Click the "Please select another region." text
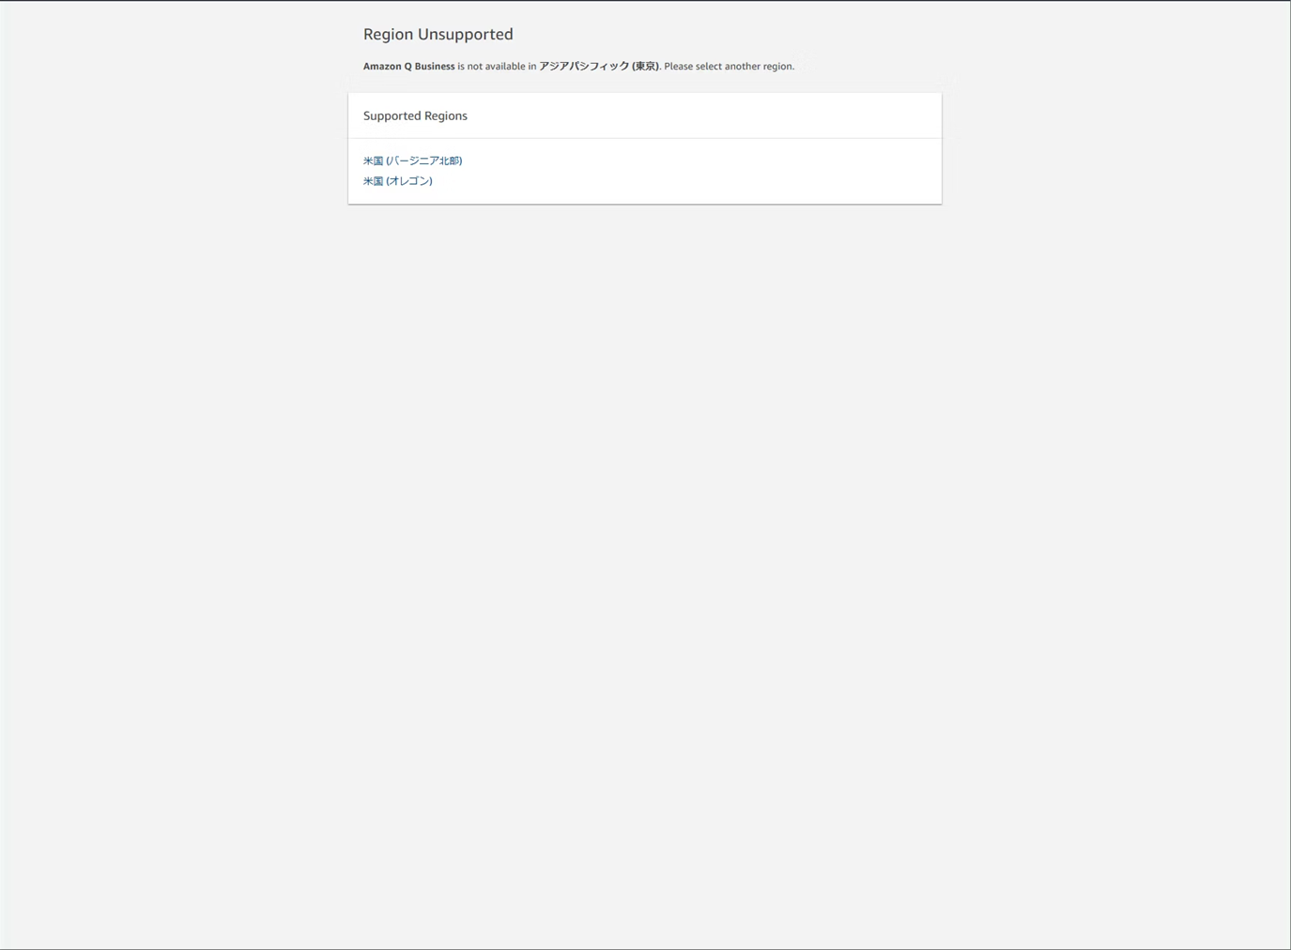The width and height of the screenshot is (1291, 950). [x=730, y=67]
